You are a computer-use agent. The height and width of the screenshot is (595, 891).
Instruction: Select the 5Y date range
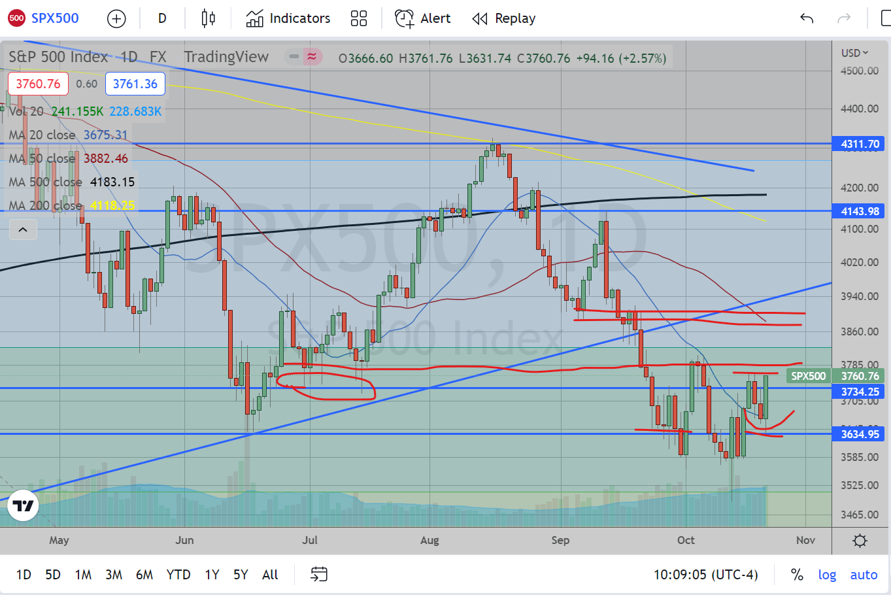click(241, 575)
